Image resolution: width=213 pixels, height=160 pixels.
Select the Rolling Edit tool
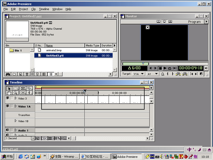23,89
